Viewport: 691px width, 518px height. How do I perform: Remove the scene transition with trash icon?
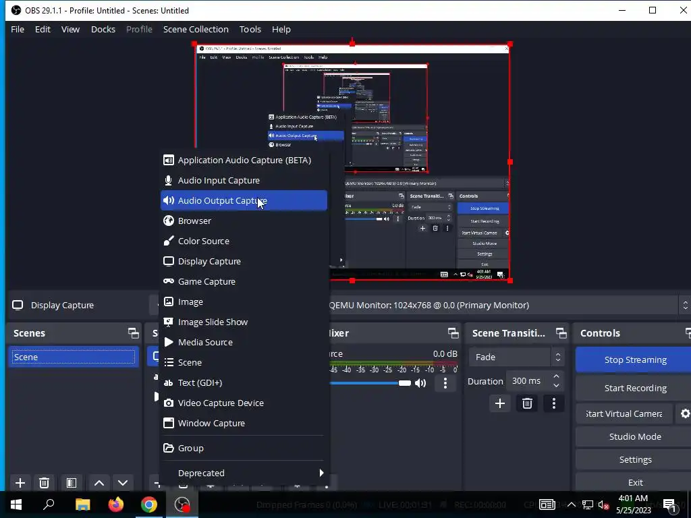coord(527,403)
